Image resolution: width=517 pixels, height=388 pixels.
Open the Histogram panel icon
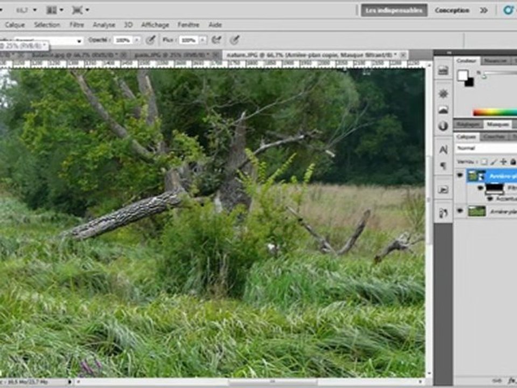click(x=443, y=110)
